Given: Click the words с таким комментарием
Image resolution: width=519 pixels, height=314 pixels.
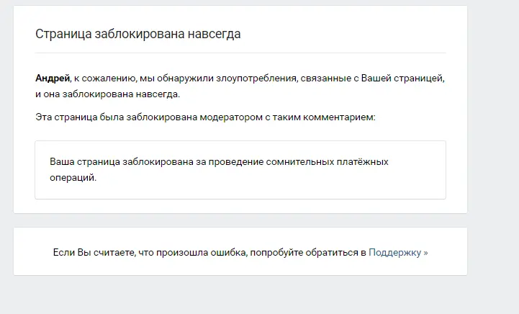Looking at the screenshot, I should coord(320,117).
